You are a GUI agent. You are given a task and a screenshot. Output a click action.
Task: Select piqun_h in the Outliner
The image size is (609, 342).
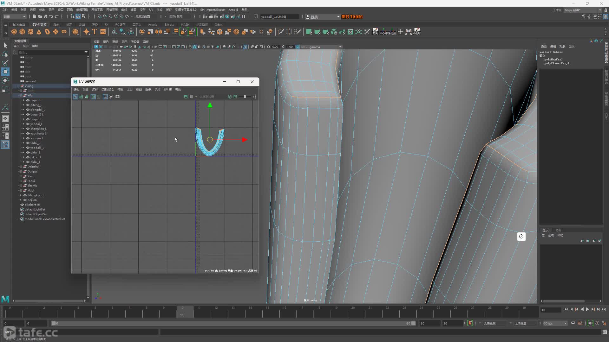(x=36, y=100)
